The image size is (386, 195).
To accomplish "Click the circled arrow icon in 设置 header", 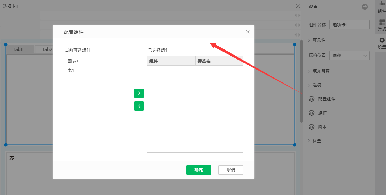I will pyautogui.click(x=365, y=7).
